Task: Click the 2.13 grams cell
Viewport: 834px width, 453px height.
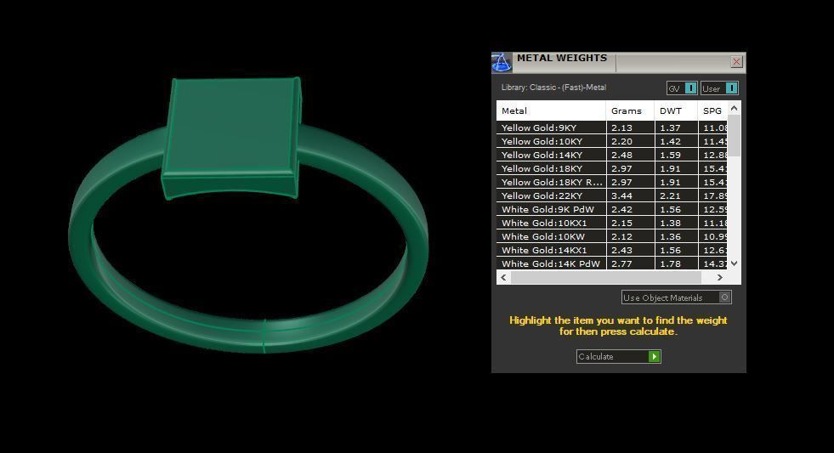Action: (x=630, y=127)
